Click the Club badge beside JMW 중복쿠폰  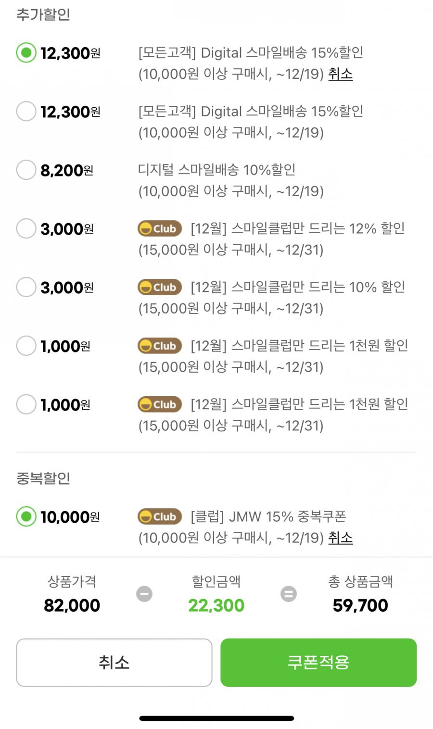click(x=160, y=516)
